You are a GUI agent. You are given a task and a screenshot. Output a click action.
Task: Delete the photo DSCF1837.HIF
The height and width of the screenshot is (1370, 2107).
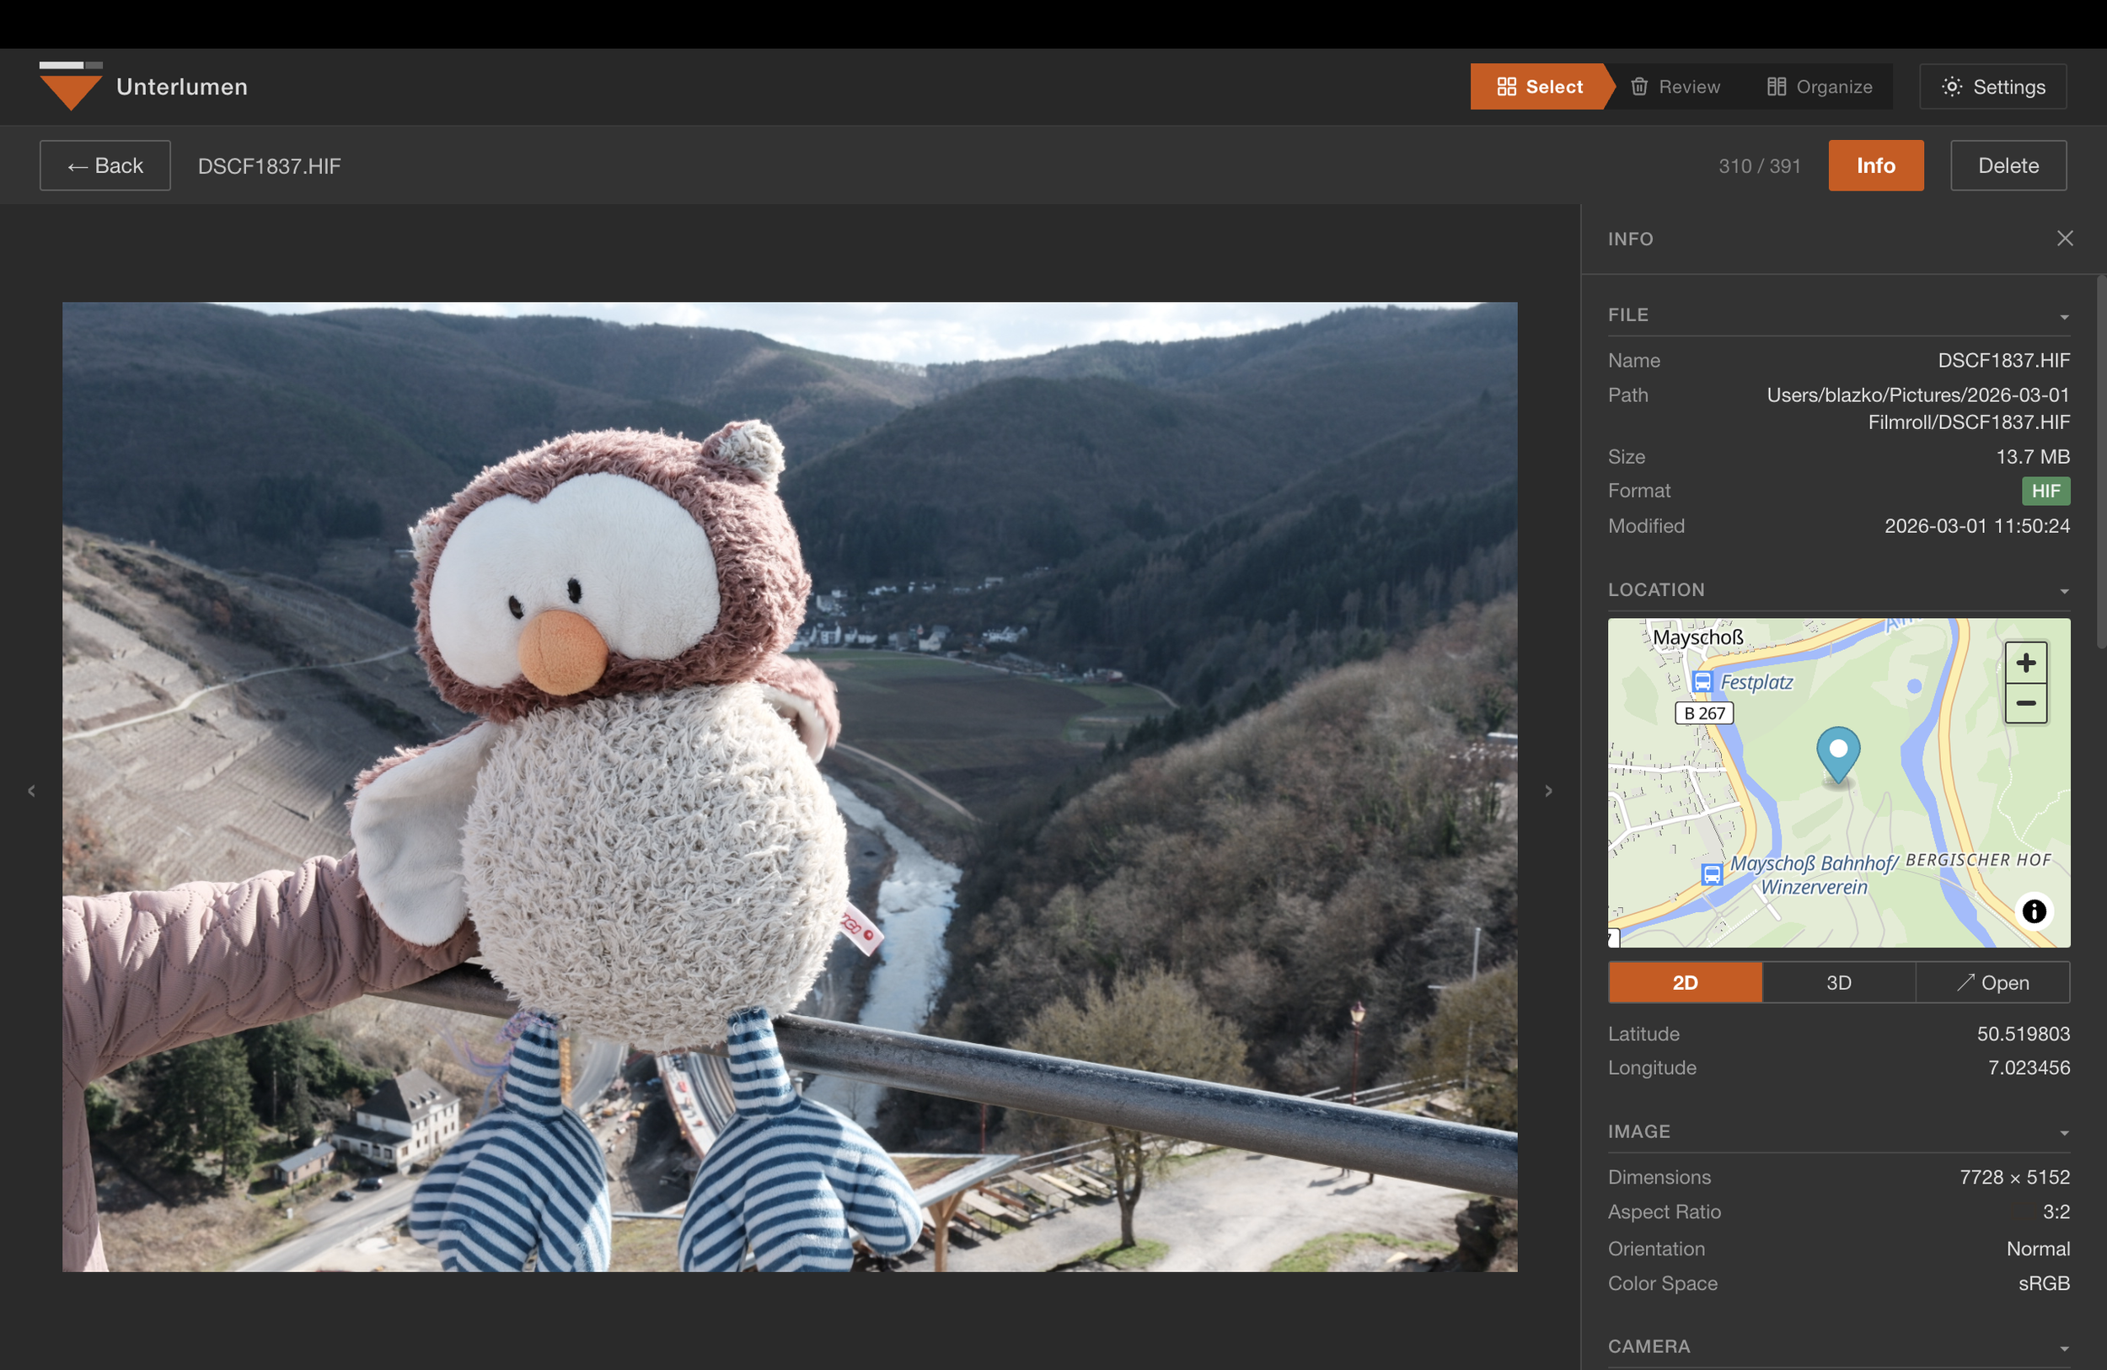pos(2008,164)
